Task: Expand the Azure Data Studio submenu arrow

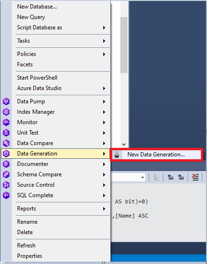Action: pyautogui.click(x=104, y=88)
